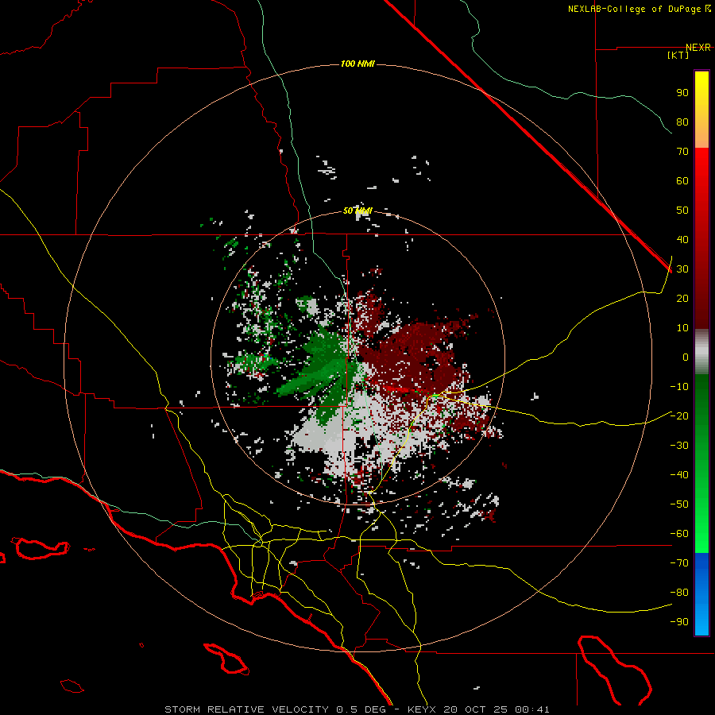Screen dimensions: 715x715
Task: Click the STORM RELATIVE VELOCITY caption text
Action: pyautogui.click(x=245, y=709)
